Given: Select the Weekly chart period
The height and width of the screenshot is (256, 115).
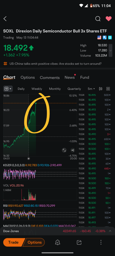Looking at the screenshot, I should point(37,89).
